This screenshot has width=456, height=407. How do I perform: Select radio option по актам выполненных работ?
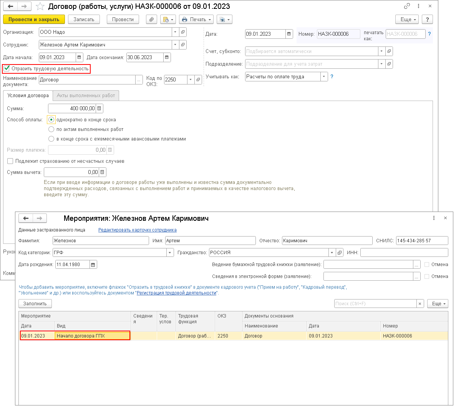pyautogui.click(x=51, y=129)
